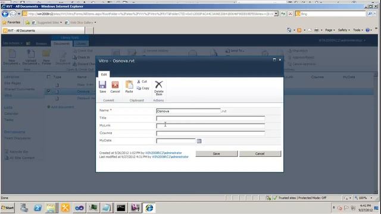Image resolution: width=381 pixels, height=214 pixels.
Task: Open the Created by administrator link
Action: point(163,153)
